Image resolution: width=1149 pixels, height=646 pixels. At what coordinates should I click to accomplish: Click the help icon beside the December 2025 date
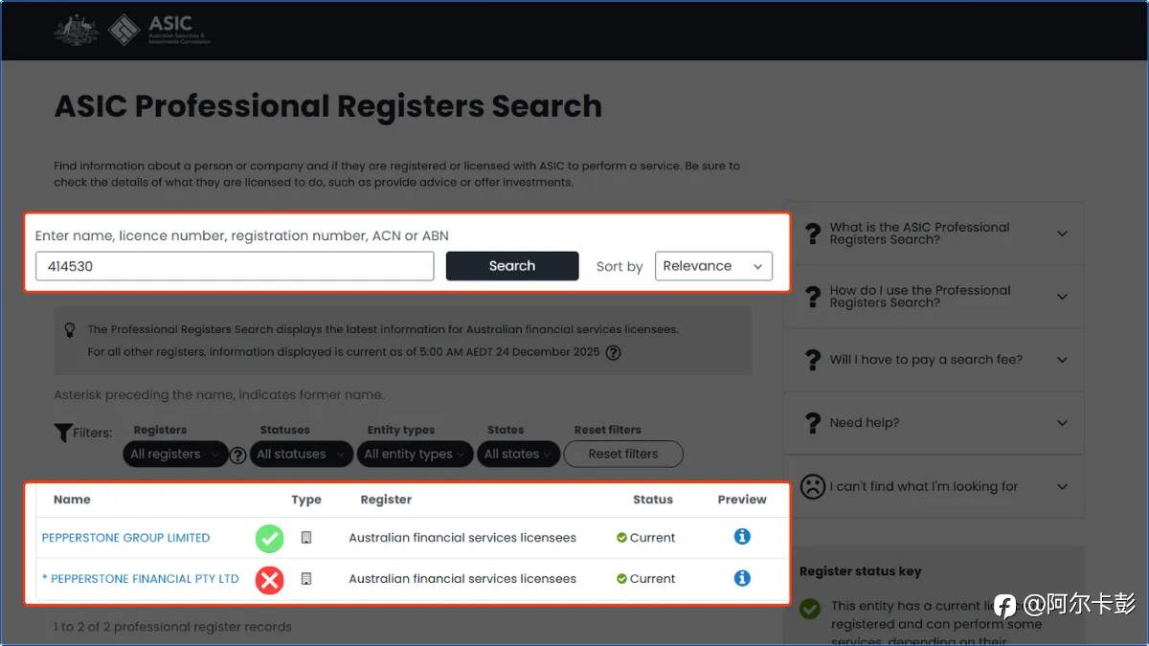coord(614,352)
